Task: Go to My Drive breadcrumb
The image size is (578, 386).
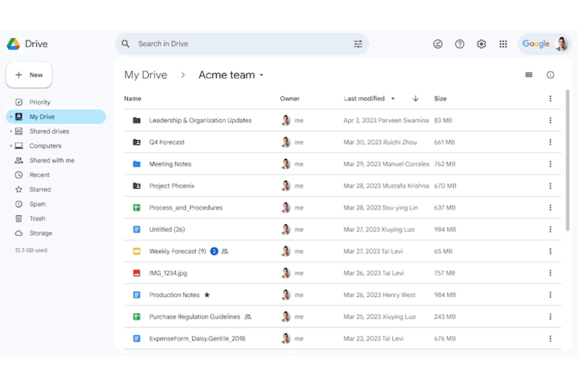Action: pyautogui.click(x=146, y=75)
